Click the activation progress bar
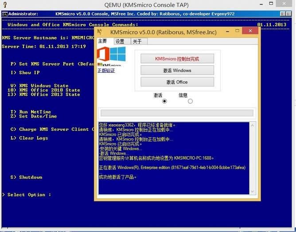This screenshot has width=296, height=232. click(177, 113)
